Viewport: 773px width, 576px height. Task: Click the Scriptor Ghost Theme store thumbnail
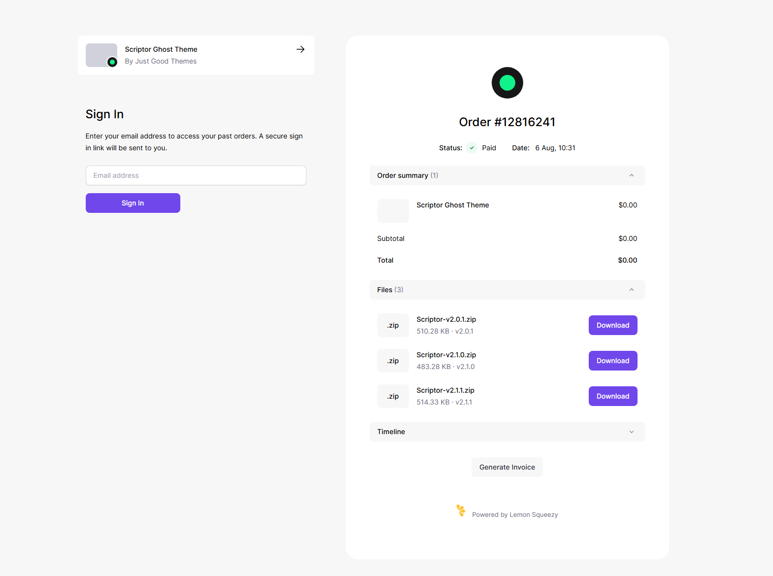101,55
